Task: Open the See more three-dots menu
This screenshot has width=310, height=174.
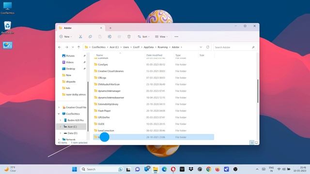Action: tap(176, 37)
